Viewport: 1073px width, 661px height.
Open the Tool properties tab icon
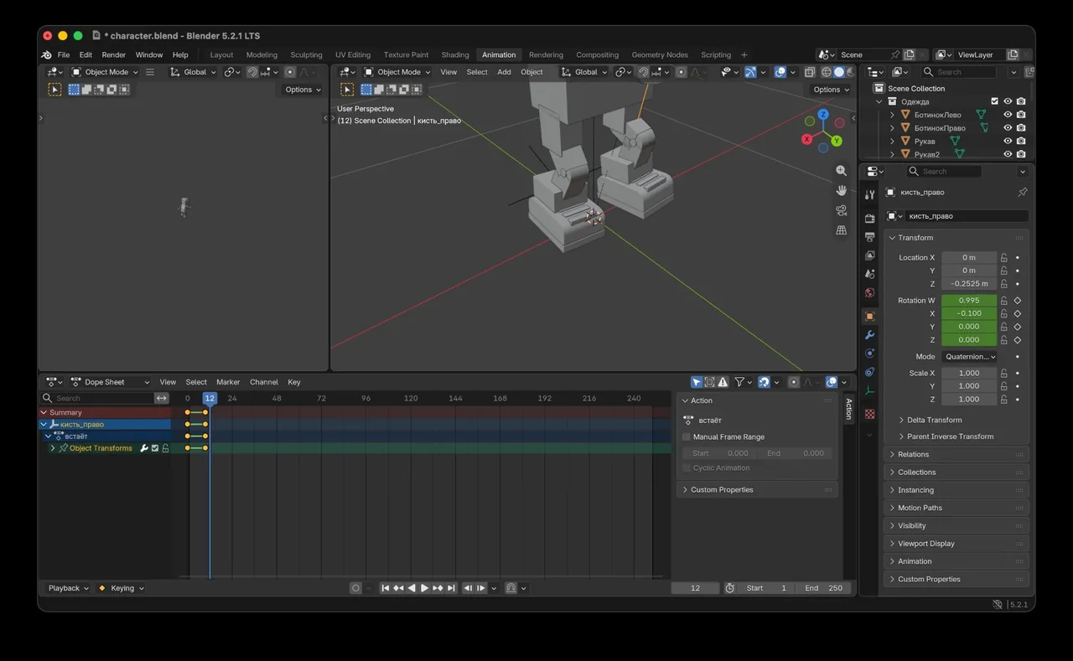(x=869, y=194)
